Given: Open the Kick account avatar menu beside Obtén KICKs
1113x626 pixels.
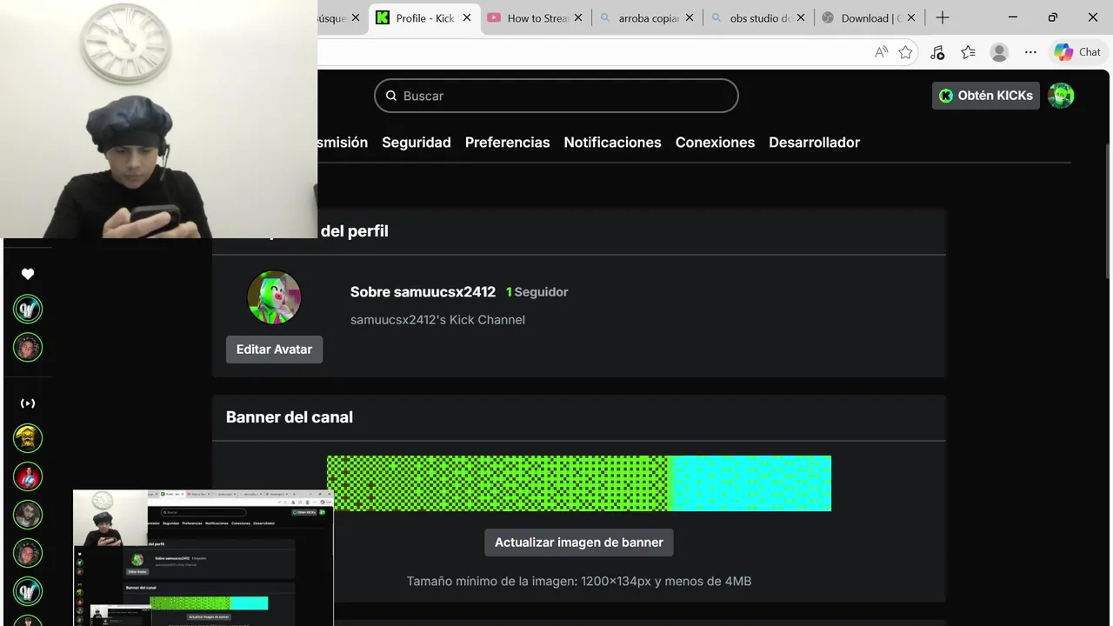Looking at the screenshot, I should [1061, 96].
